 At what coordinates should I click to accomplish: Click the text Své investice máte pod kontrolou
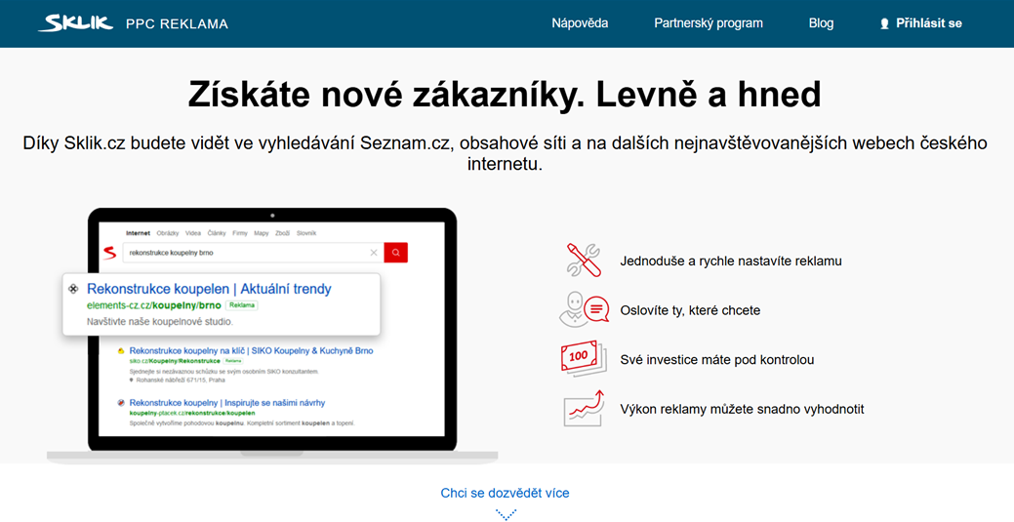[716, 360]
